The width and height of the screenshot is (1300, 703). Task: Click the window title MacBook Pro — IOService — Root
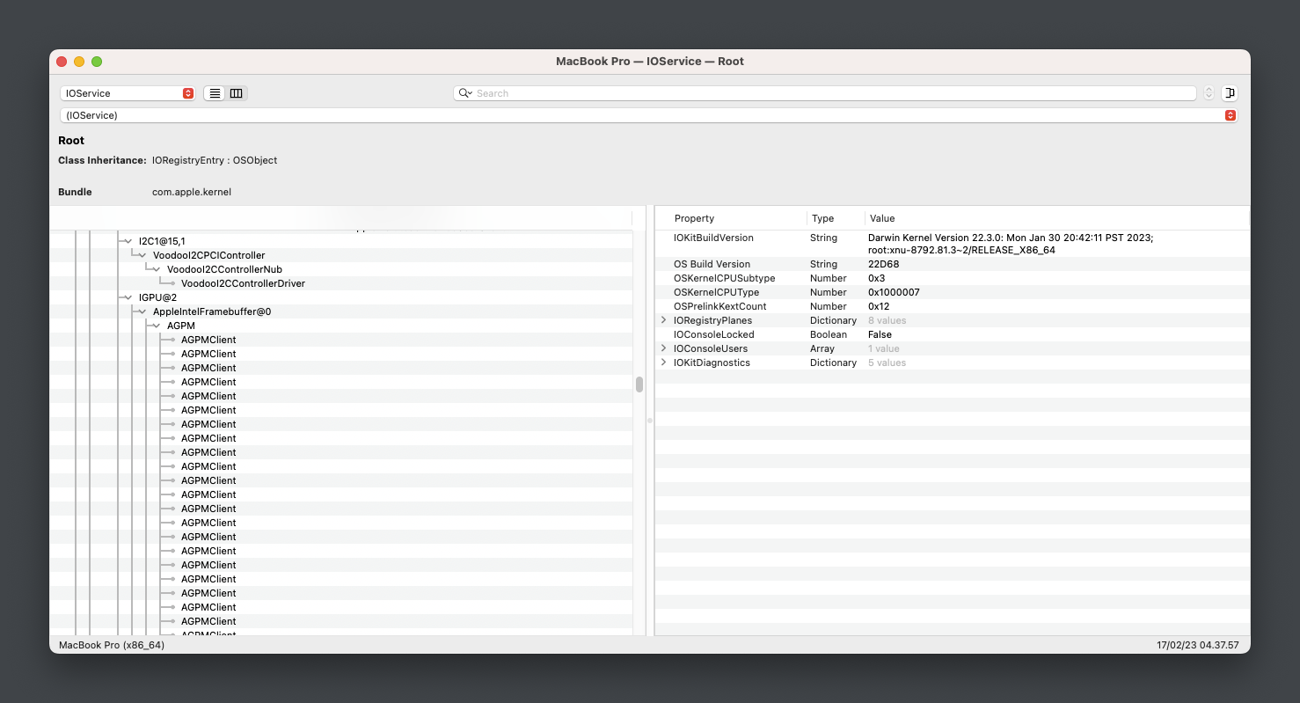650,62
